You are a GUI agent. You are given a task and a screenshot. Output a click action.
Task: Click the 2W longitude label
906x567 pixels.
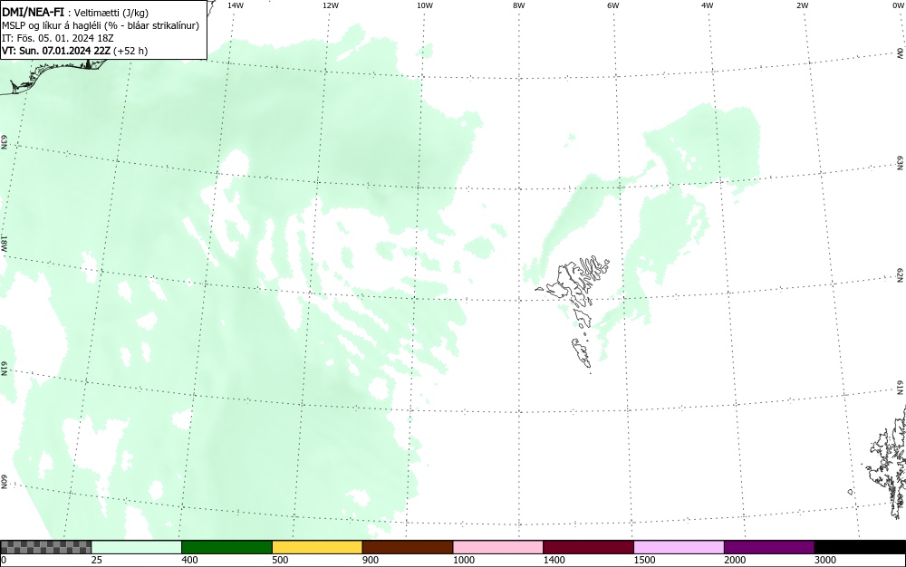tap(802, 5)
